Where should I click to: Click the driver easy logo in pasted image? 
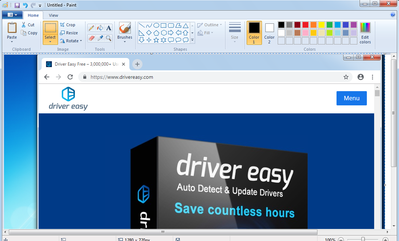pos(68,98)
